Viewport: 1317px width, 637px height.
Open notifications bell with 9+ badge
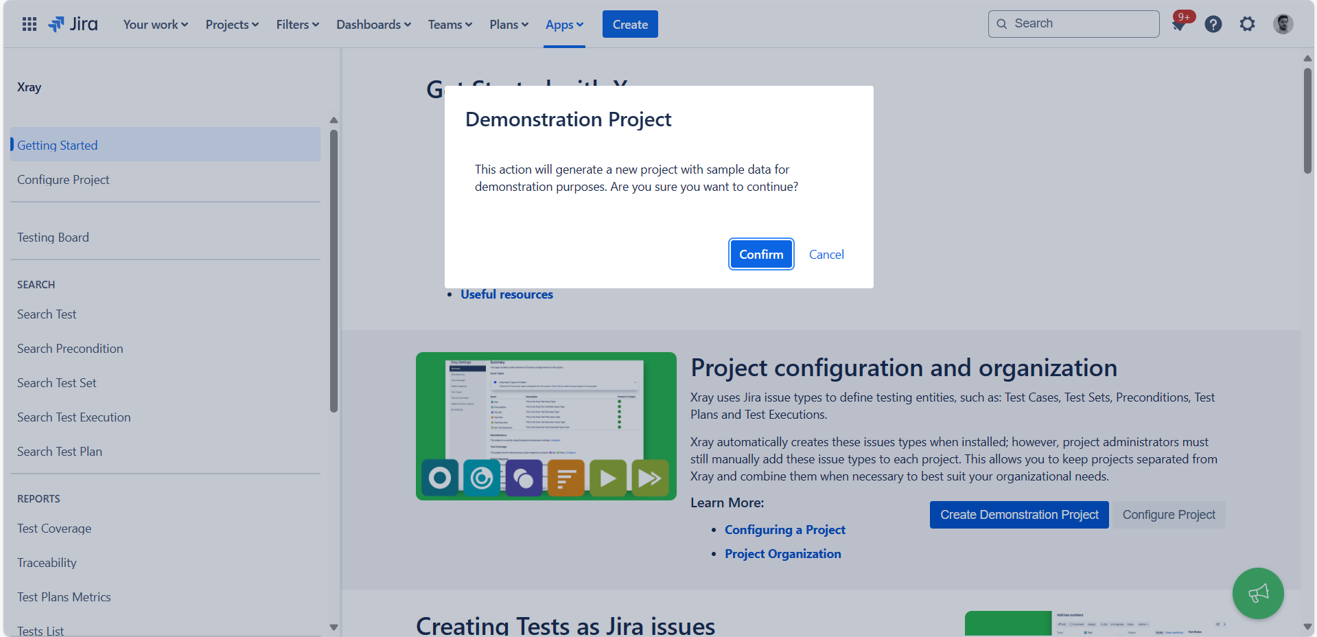click(1180, 23)
